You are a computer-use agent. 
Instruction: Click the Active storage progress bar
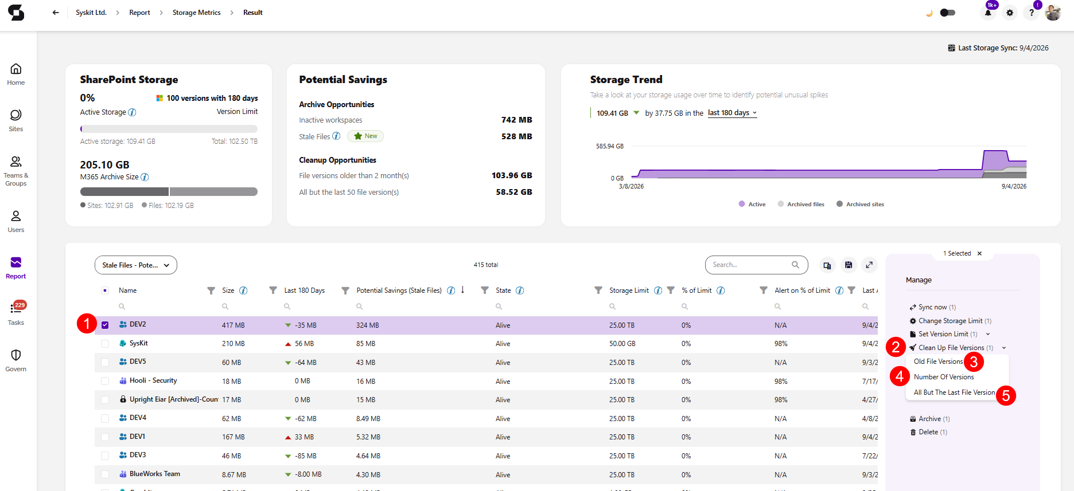pyautogui.click(x=169, y=129)
